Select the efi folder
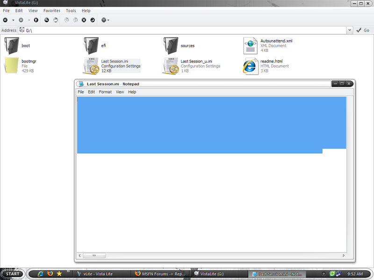This screenshot has height=280, width=374. tap(95, 45)
